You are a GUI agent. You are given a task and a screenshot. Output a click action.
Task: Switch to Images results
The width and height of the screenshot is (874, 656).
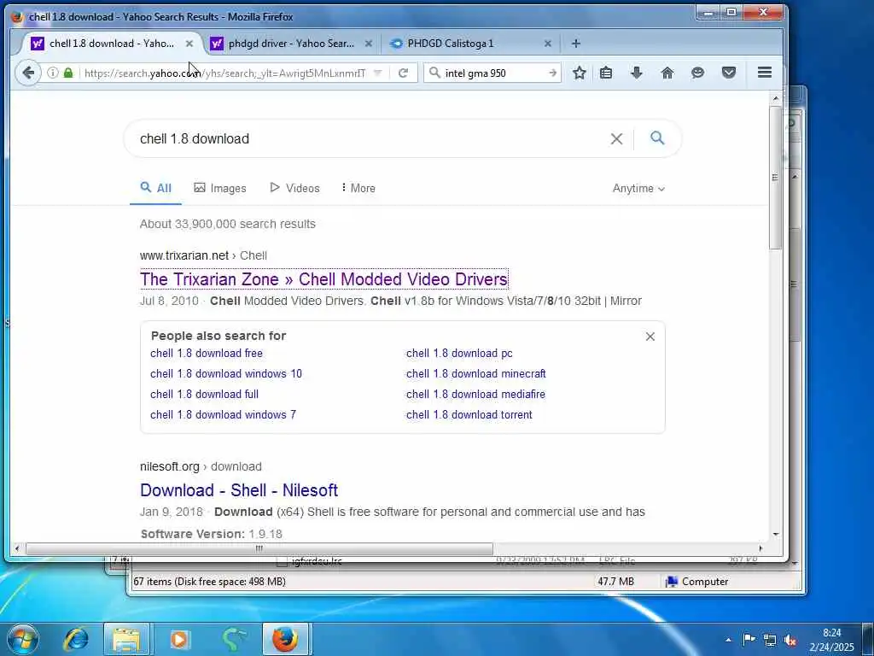219,189
